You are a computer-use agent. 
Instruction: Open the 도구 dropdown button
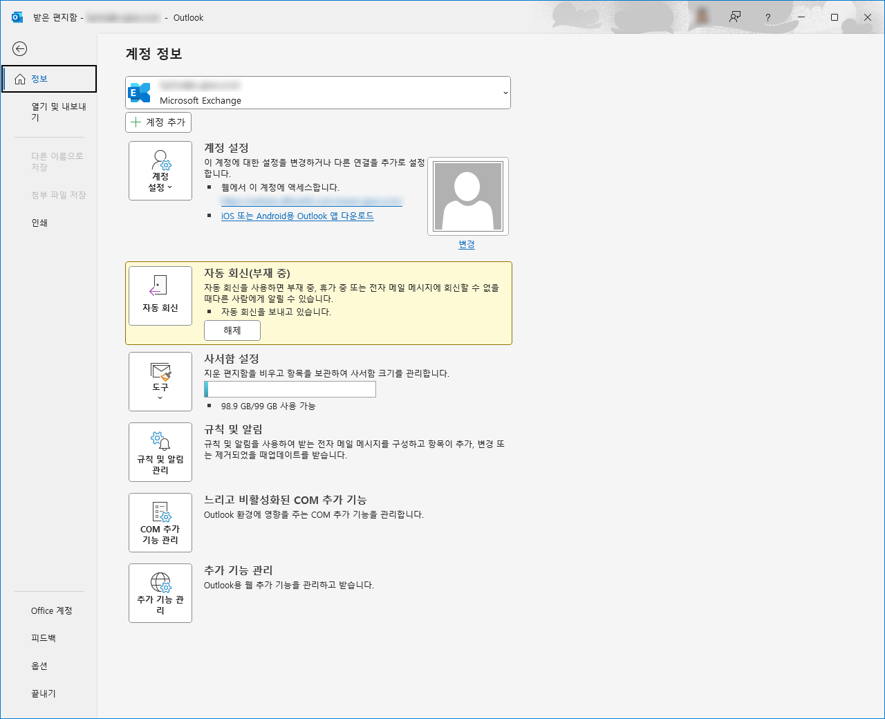coord(160,382)
